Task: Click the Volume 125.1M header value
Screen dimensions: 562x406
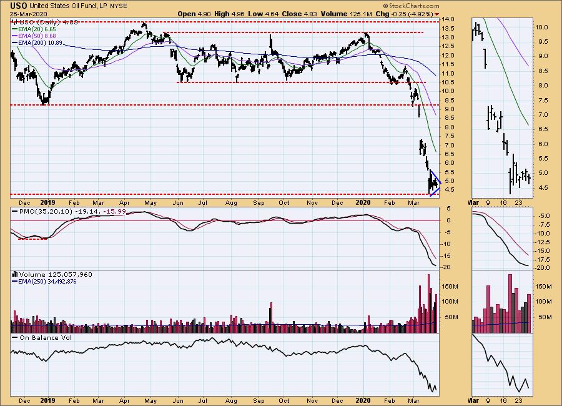Action: pos(347,14)
